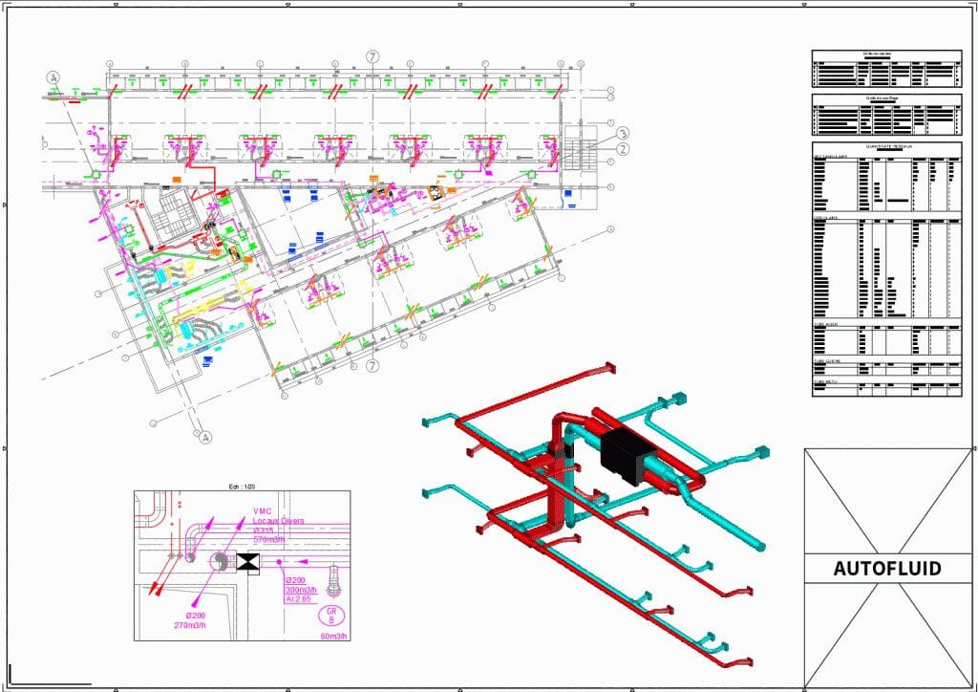Click the top materials table on the right
978x692 pixels.
point(883,67)
